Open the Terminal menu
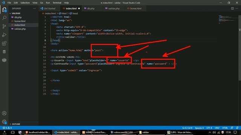The width and height of the screenshot is (241, 135). 57,3
